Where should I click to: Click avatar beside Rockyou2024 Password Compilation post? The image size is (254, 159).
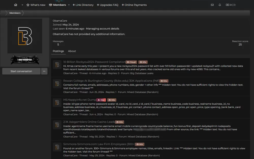pyautogui.click(x=57, y=65)
